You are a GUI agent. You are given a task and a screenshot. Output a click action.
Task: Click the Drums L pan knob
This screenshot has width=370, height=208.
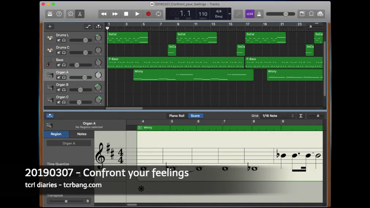[x=98, y=38]
